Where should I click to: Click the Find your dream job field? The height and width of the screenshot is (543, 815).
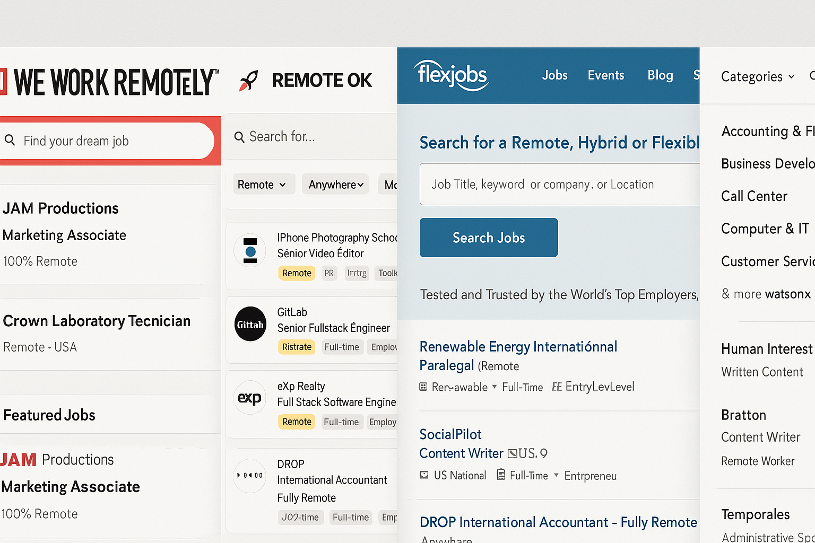click(x=107, y=141)
